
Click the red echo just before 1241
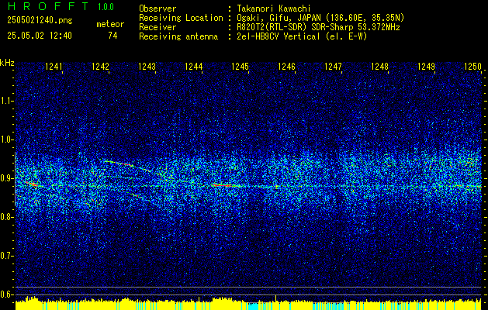[32, 184]
